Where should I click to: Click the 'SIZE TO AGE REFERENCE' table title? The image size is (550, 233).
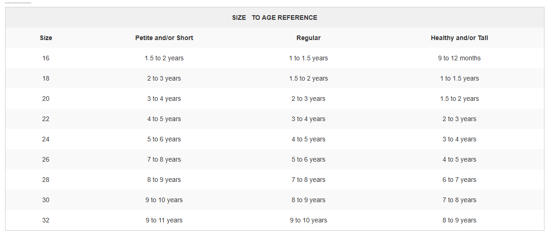275,17
